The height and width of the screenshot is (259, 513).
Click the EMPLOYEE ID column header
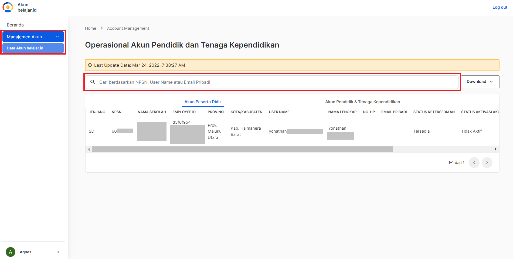[184, 112]
